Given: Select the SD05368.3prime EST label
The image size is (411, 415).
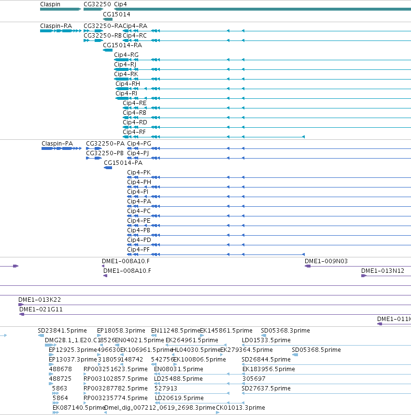Looking at the screenshot, I should 285,331.
